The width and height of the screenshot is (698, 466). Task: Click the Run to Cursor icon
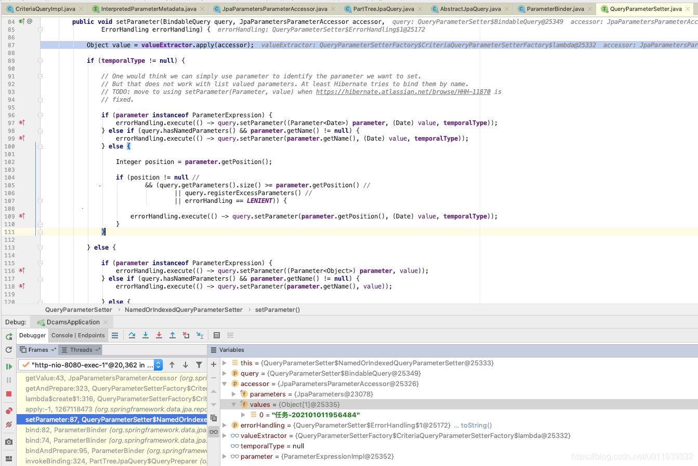click(x=200, y=335)
